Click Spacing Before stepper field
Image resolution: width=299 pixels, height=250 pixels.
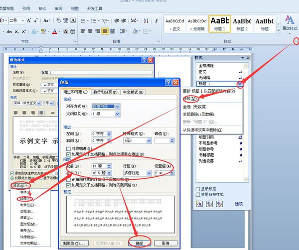102,166
